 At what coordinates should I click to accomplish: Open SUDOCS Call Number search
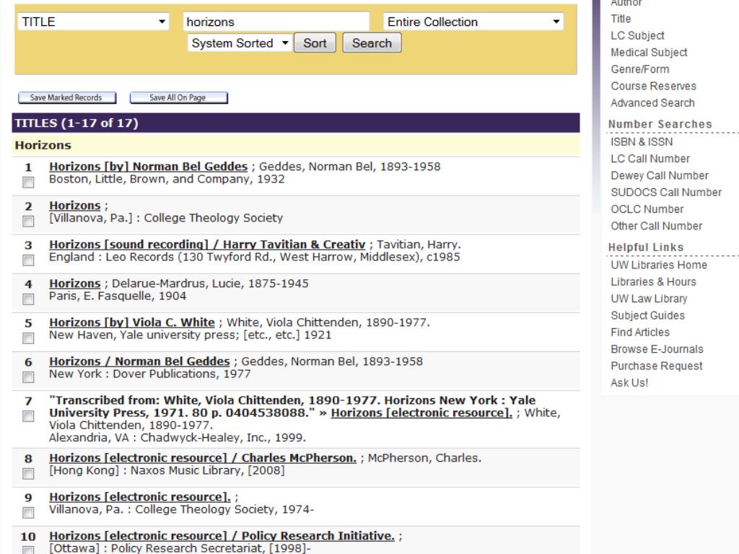(x=666, y=193)
